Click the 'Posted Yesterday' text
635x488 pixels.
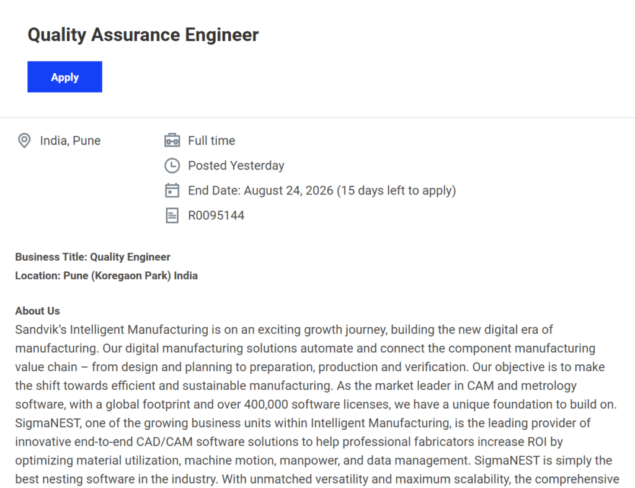click(236, 166)
